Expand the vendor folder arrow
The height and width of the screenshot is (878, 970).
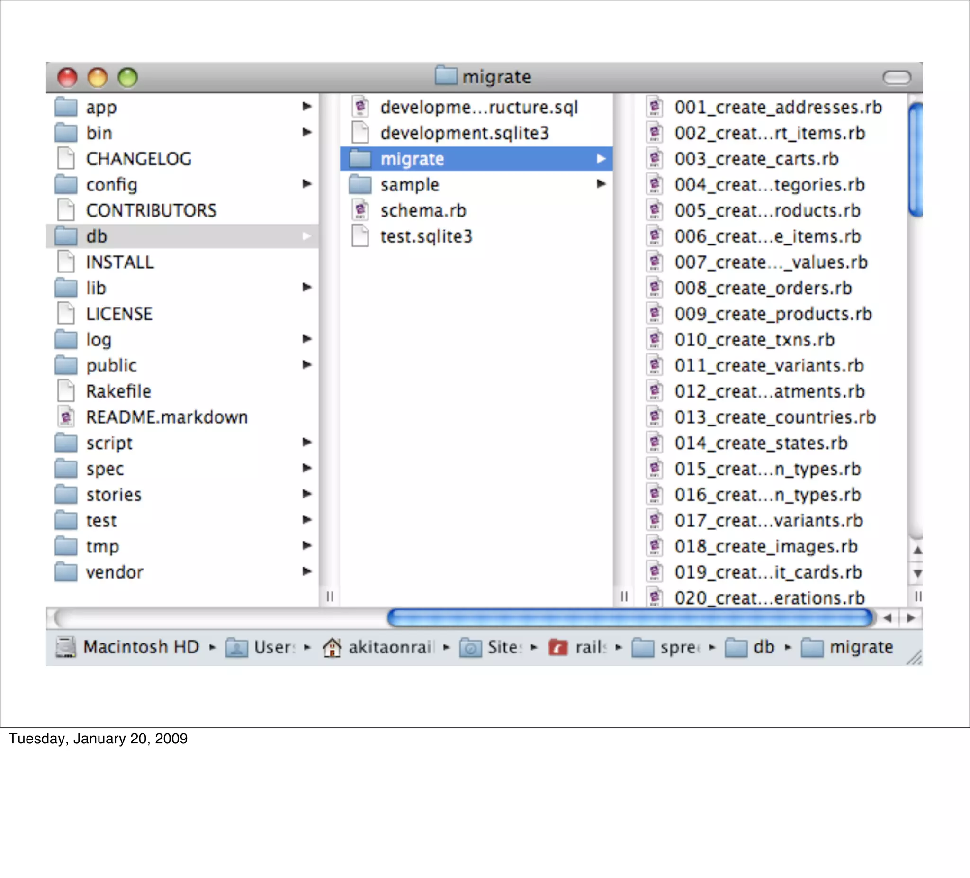point(306,571)
